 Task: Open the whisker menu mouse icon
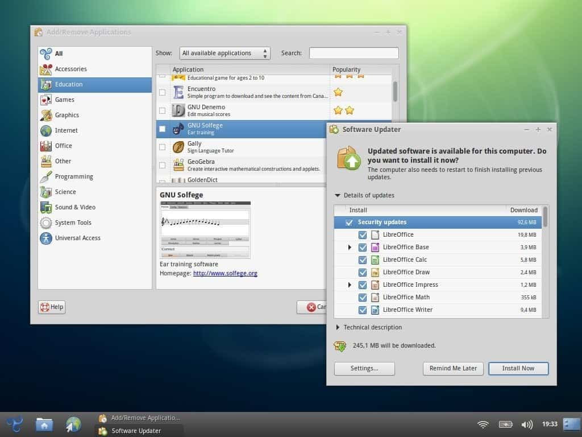coord(14,424)
